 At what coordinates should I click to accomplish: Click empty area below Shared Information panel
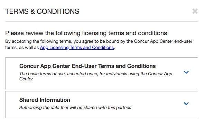tap(102, 123)
